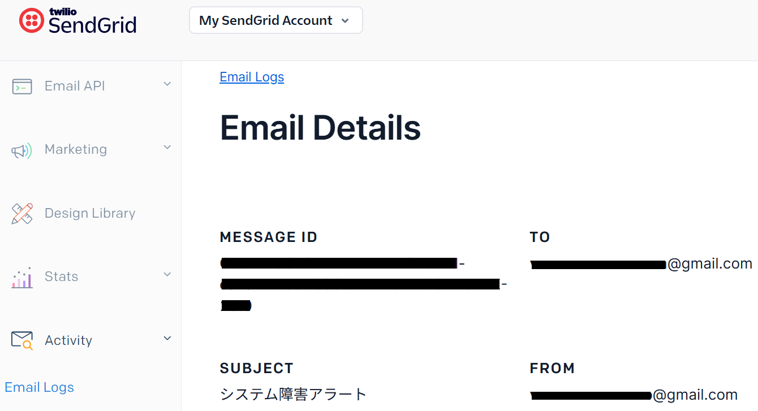Open the My SendGrid Account dropdown

pyautogui.click(x=275, y=20)
